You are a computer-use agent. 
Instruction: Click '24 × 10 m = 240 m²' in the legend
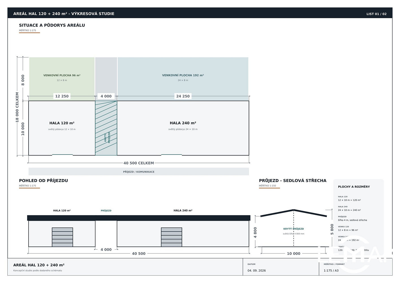[349, 210]
